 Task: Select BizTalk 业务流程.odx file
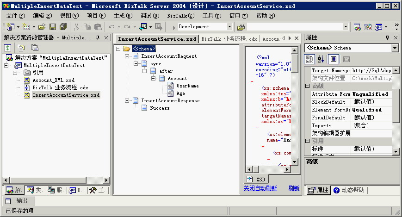tap(60, 88)
